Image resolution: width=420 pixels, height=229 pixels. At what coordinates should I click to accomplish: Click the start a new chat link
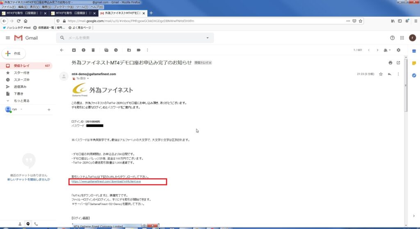29,179
